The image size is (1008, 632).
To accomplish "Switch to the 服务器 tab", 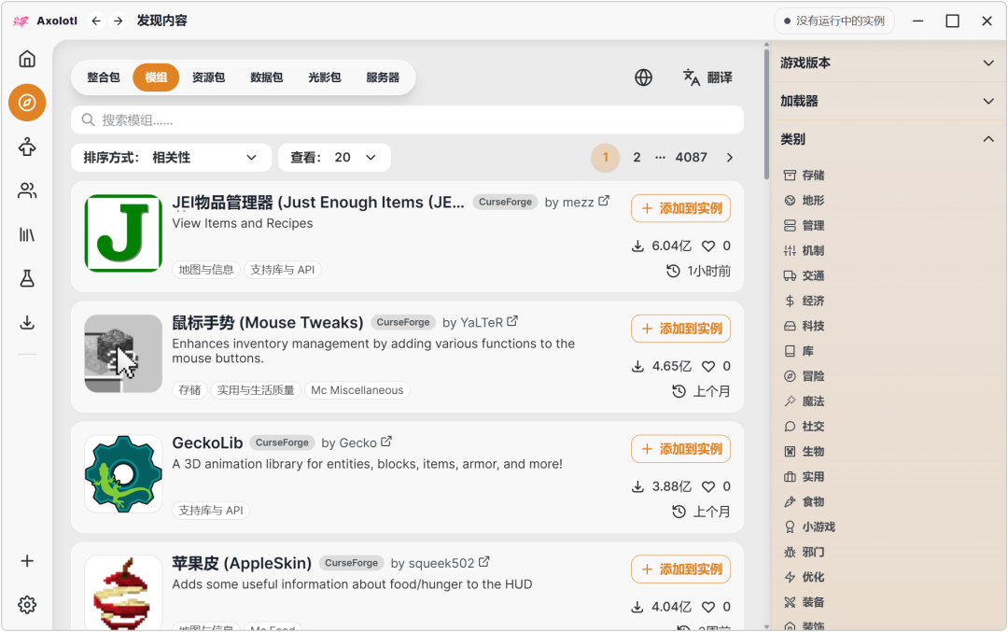I will (383, 77).
